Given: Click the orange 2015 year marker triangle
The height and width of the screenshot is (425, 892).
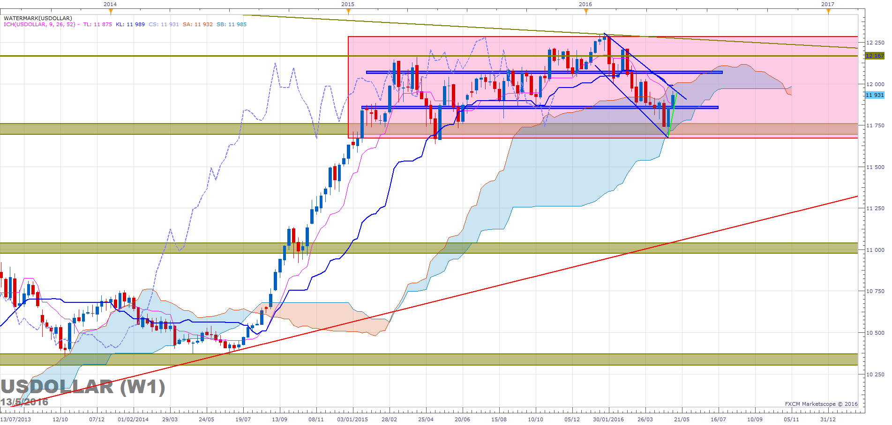Looking at the screenshot, I should [x=348, y=11].
